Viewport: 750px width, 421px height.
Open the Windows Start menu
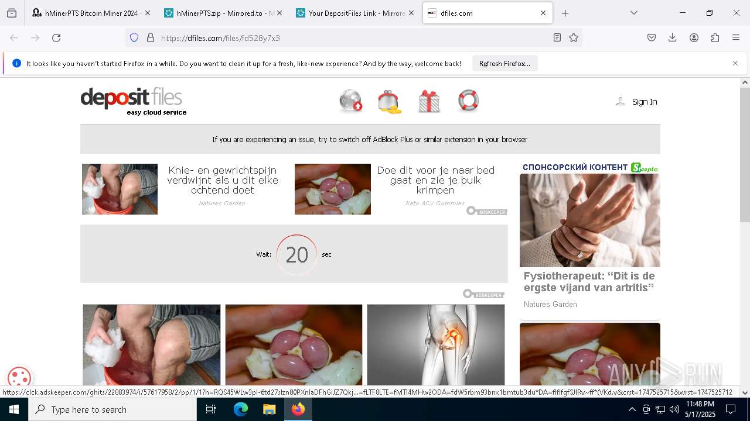click(14, 409)
